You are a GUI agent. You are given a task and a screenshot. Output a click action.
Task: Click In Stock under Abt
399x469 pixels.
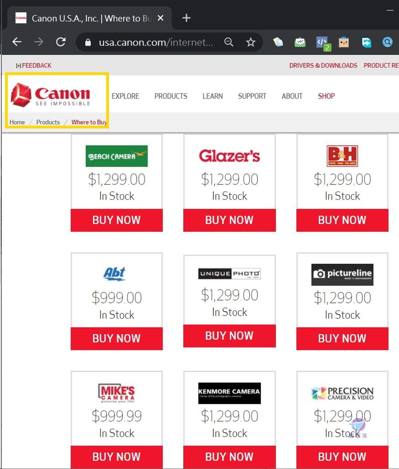[x=117, y=315]
